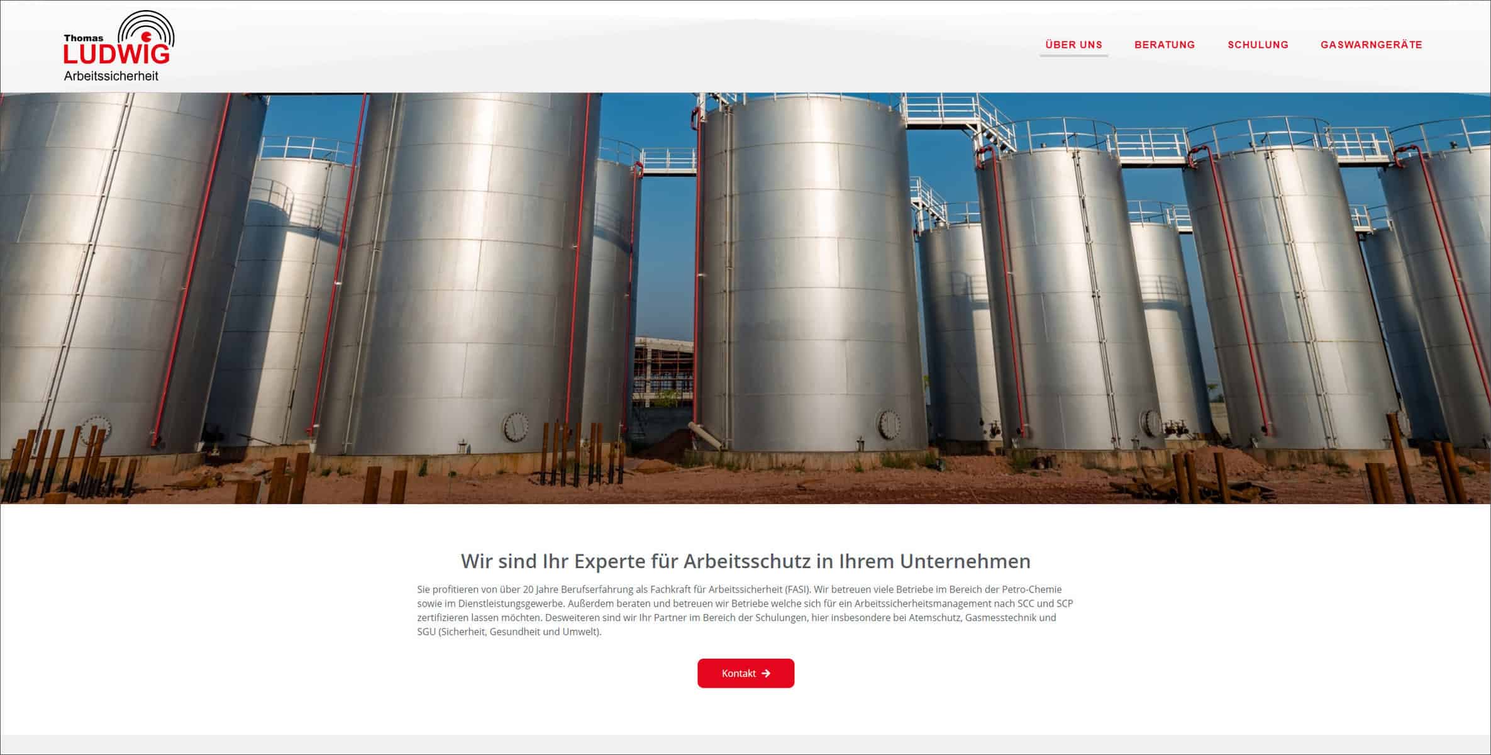The width and height of the screenshot is (1491, 755).
Task: Click the red Kontakt button
Action: 746,673
